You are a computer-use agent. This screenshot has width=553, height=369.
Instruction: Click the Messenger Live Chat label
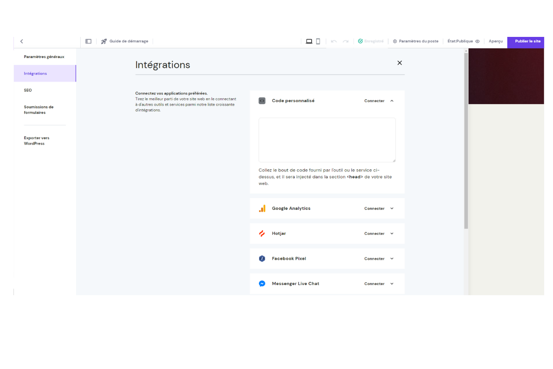coord(295,284)
